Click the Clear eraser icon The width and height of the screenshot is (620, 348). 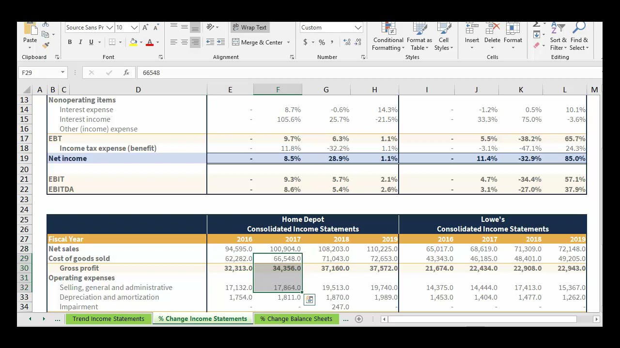[x=537, y=45]
